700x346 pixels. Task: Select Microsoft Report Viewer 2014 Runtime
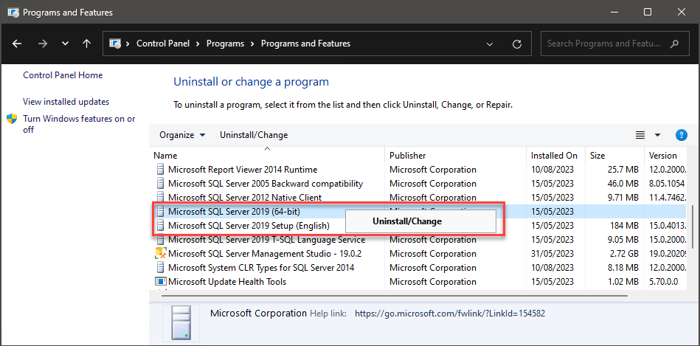[x=243, y=170]
